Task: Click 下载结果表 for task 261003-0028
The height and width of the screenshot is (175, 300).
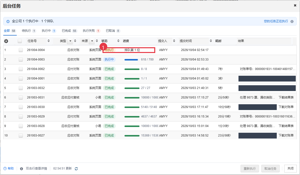Action: pos(286,126)
